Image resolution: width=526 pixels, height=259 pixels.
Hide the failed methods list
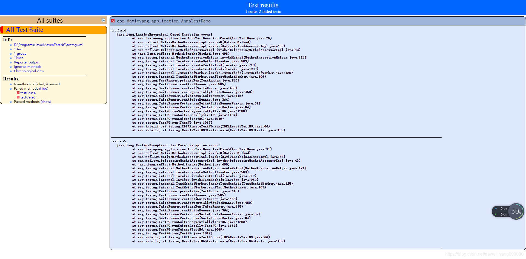(44, 89)
